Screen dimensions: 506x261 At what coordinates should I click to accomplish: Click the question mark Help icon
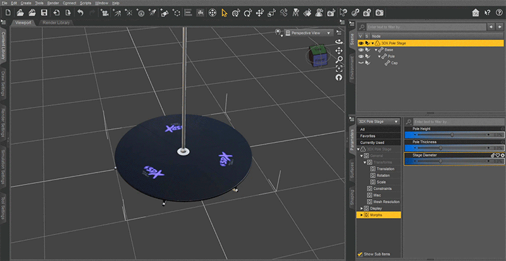(x=498, y=13)
